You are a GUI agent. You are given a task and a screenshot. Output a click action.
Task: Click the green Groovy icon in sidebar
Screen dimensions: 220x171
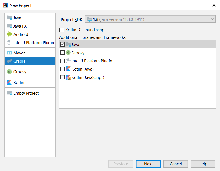tap(9, 72)
